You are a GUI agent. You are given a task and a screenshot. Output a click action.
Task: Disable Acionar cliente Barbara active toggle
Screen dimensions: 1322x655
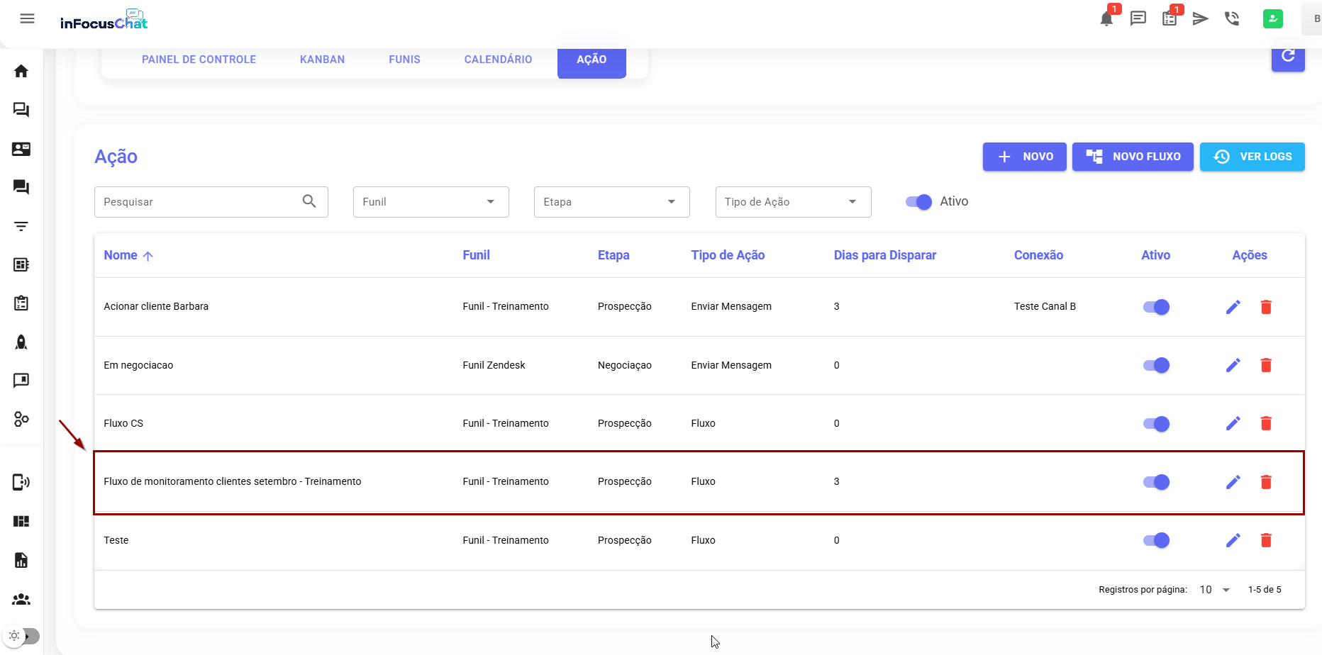click(x=1155, y=307)
